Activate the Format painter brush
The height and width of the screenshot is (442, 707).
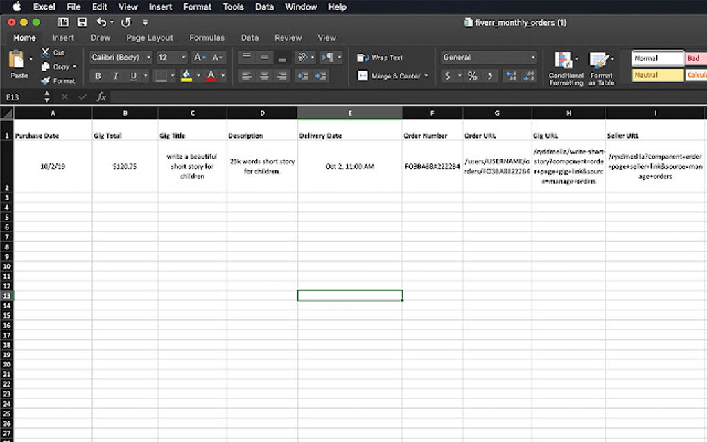click(x=46, y=80)
